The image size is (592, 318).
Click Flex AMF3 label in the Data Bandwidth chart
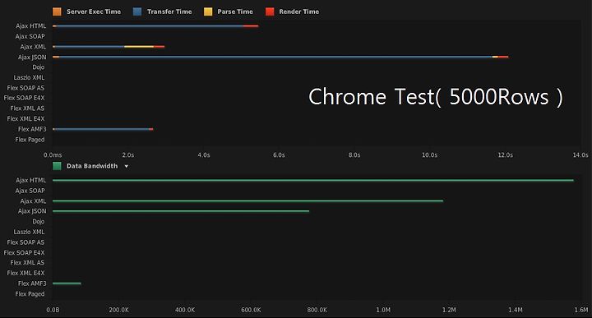pyautogui.click(x=32, y=283)
